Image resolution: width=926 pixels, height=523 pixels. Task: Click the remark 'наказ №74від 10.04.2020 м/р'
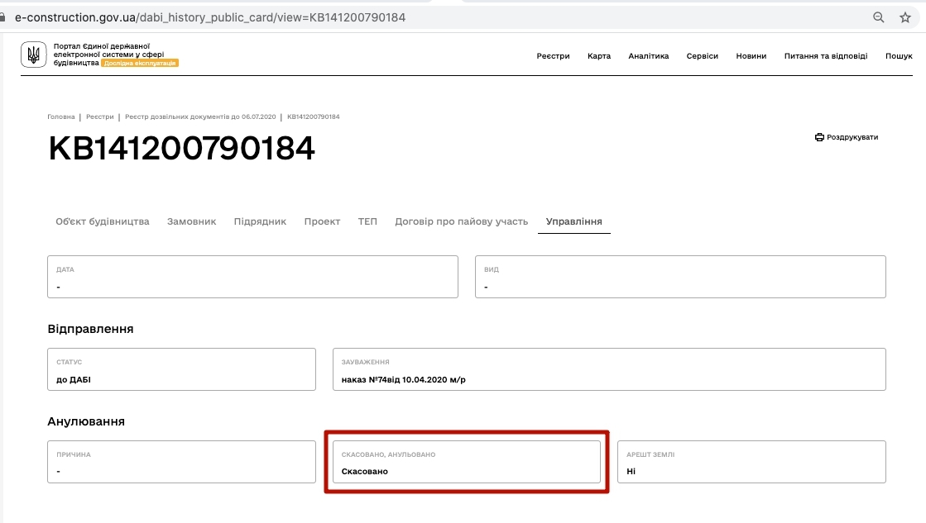[x=403, y=380]
